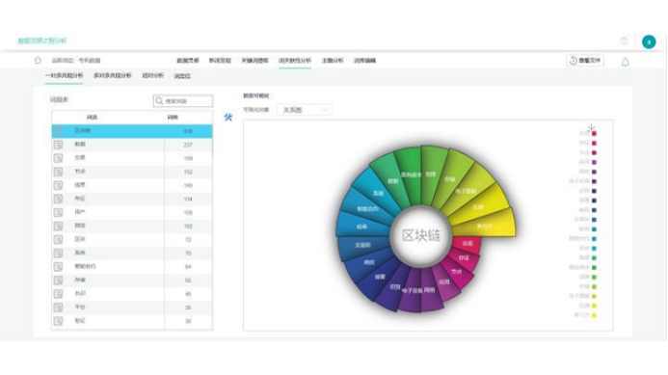
Task: Open the notification bell icon
Action: coord(625,63)
